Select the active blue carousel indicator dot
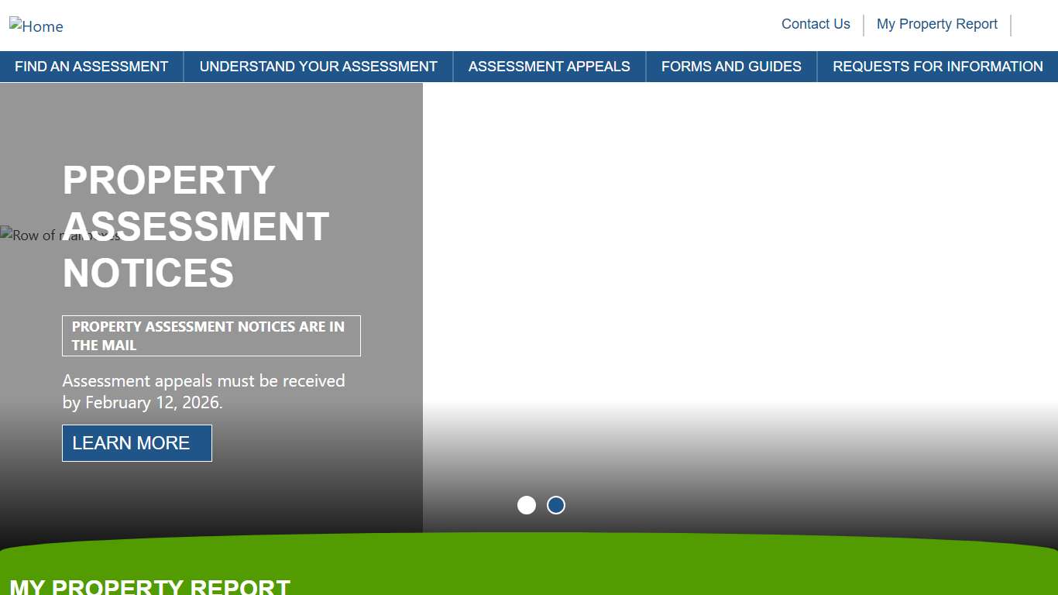This screenshot has width=1058, height=595. tap(555, 504)
